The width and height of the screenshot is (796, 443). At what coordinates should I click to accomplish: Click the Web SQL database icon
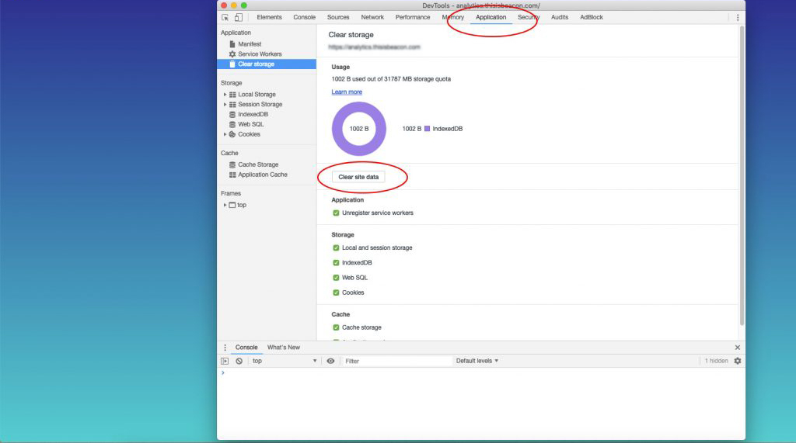(232, 124)
